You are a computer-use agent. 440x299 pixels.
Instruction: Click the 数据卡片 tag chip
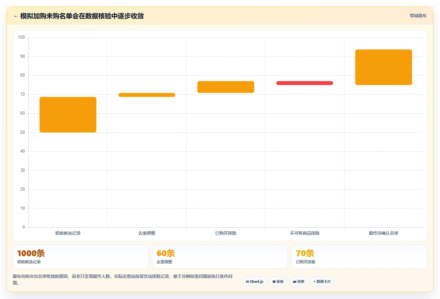(322, 281)
